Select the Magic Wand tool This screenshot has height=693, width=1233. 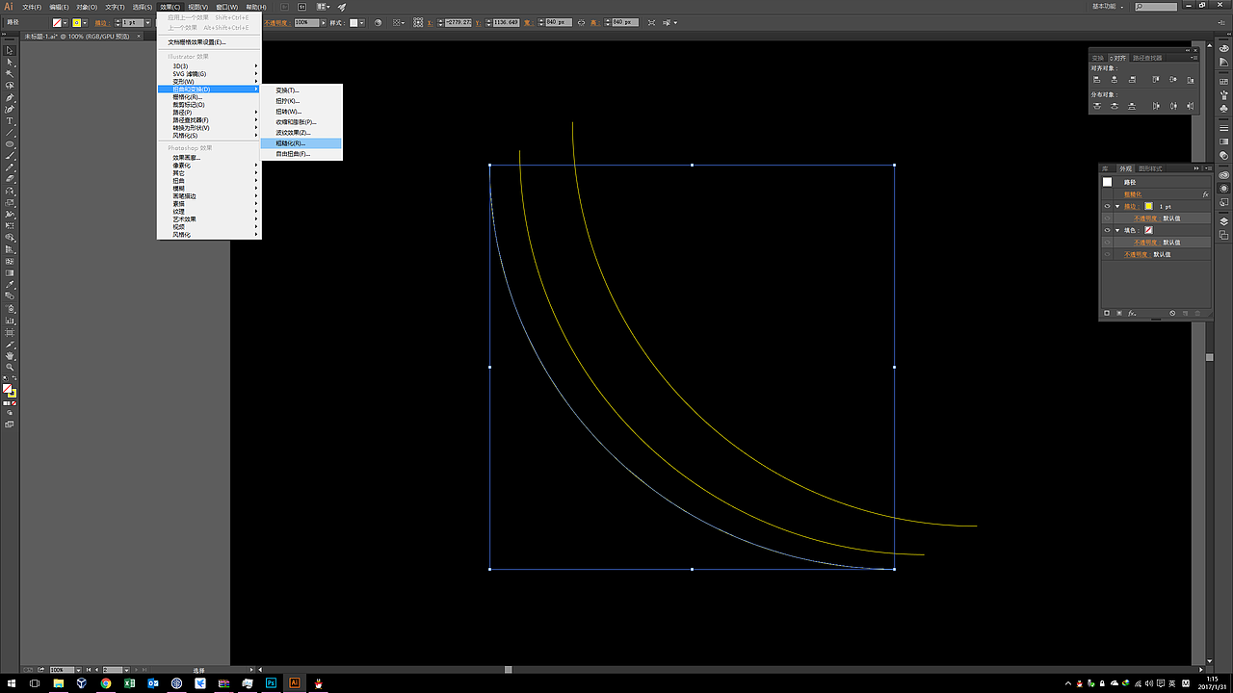pyautogui.click(x=10, y=73)
